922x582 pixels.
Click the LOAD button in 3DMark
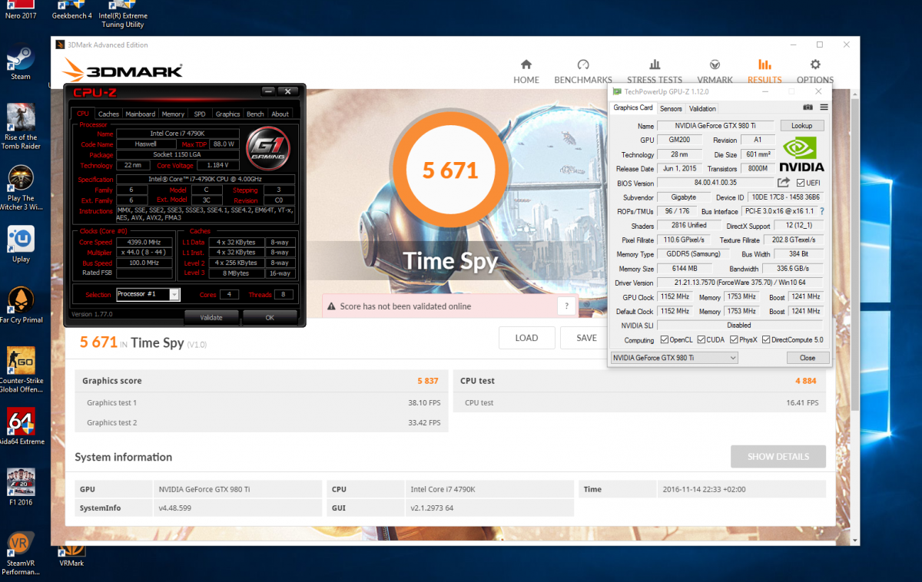pos(526,338)
